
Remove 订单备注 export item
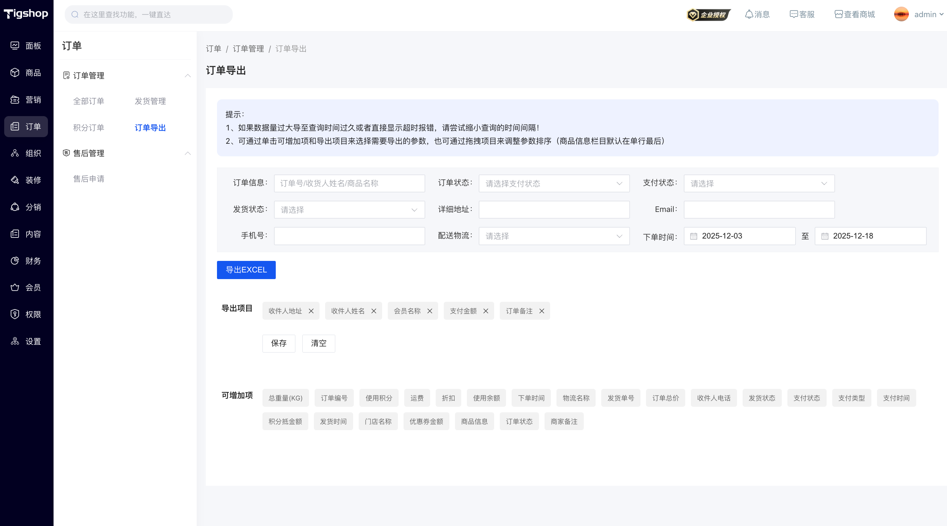pyautogui.click(x=541, y=311)
